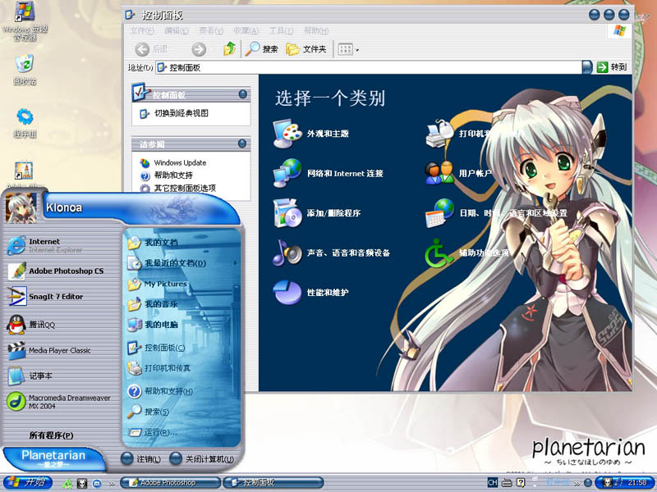
Task: Click the 转到 Go button
Action: (x=612, y=67)
